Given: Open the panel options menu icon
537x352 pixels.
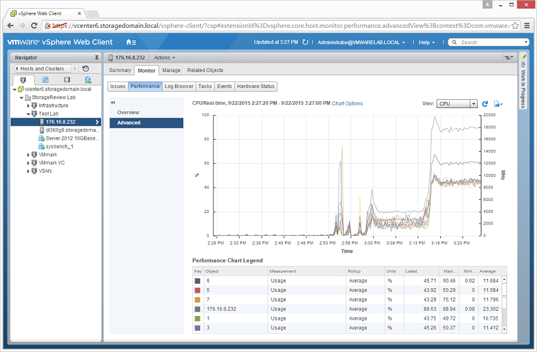Looking at the screenshot, I should 509,58.
